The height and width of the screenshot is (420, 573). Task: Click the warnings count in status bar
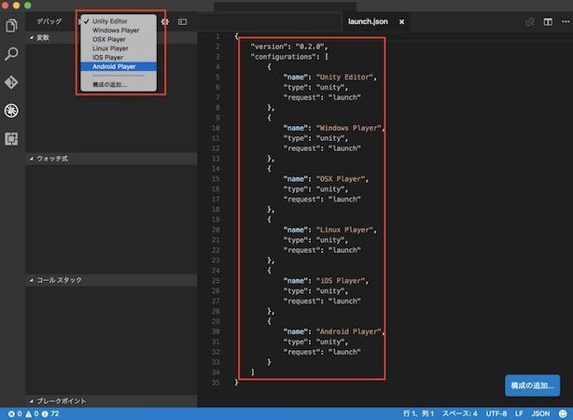point(32,413)
